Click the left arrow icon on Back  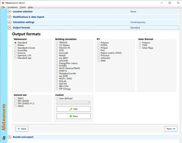click(18, 129)
